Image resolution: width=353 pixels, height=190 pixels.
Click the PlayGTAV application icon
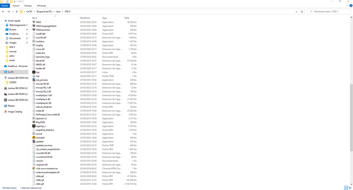[34, 122]
